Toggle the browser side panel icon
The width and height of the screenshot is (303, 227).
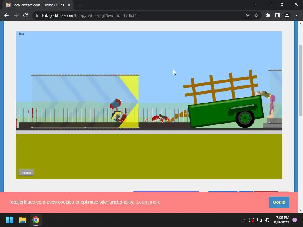pos(278,15)
